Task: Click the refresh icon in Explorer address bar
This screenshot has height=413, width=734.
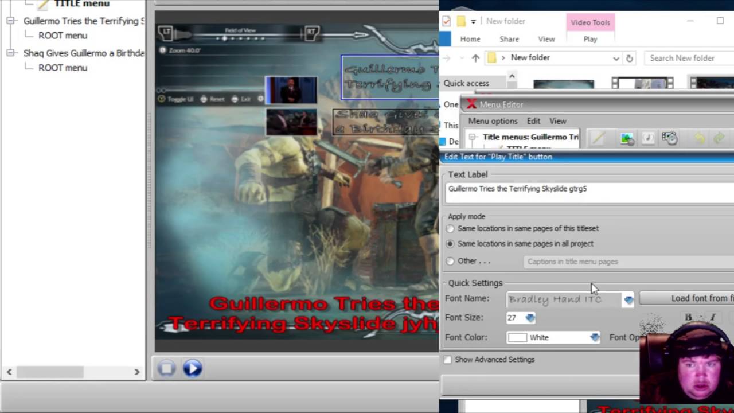Action: 630,58
